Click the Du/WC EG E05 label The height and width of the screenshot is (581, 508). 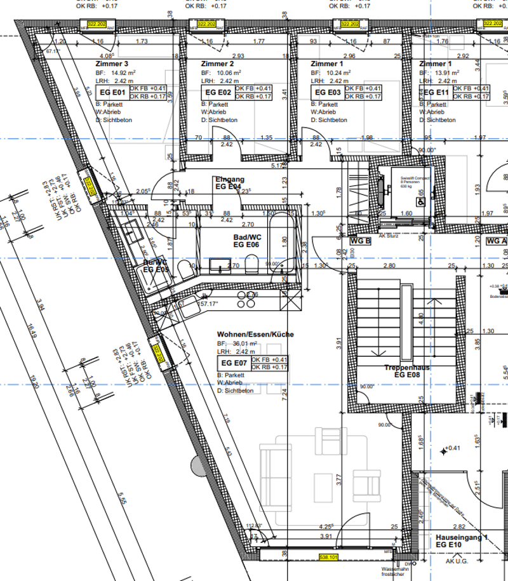coord(156,266)
